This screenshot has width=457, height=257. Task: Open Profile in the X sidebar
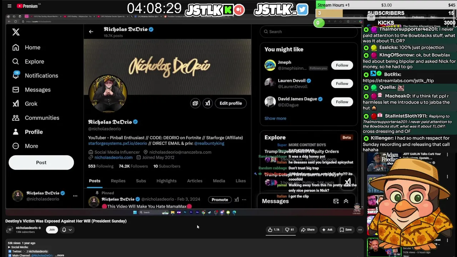[27, 132]
